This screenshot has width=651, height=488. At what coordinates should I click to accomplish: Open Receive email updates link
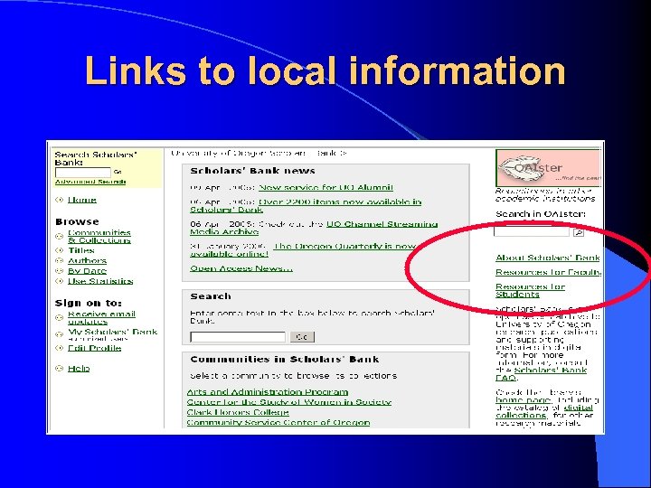coord(101,318)
